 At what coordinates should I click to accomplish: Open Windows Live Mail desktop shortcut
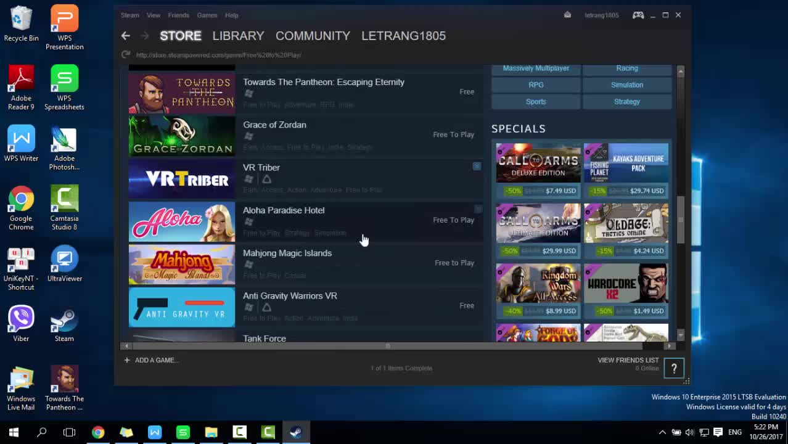(21, 388)
